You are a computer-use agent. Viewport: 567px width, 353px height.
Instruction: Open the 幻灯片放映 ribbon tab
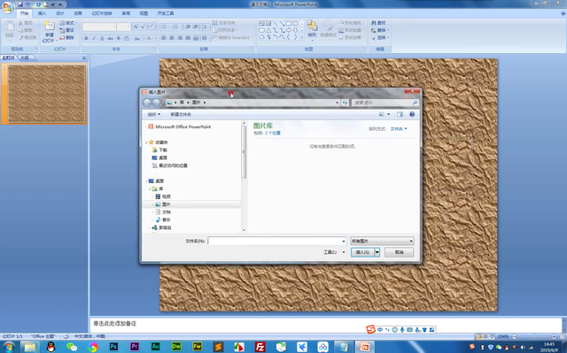[x=102, y=13]
